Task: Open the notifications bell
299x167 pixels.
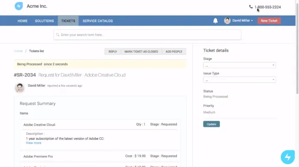Action: tap(215, 21)
